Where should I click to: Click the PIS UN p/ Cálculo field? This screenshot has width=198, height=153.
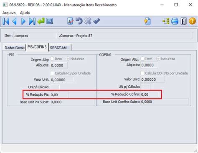tap(55, 87)
